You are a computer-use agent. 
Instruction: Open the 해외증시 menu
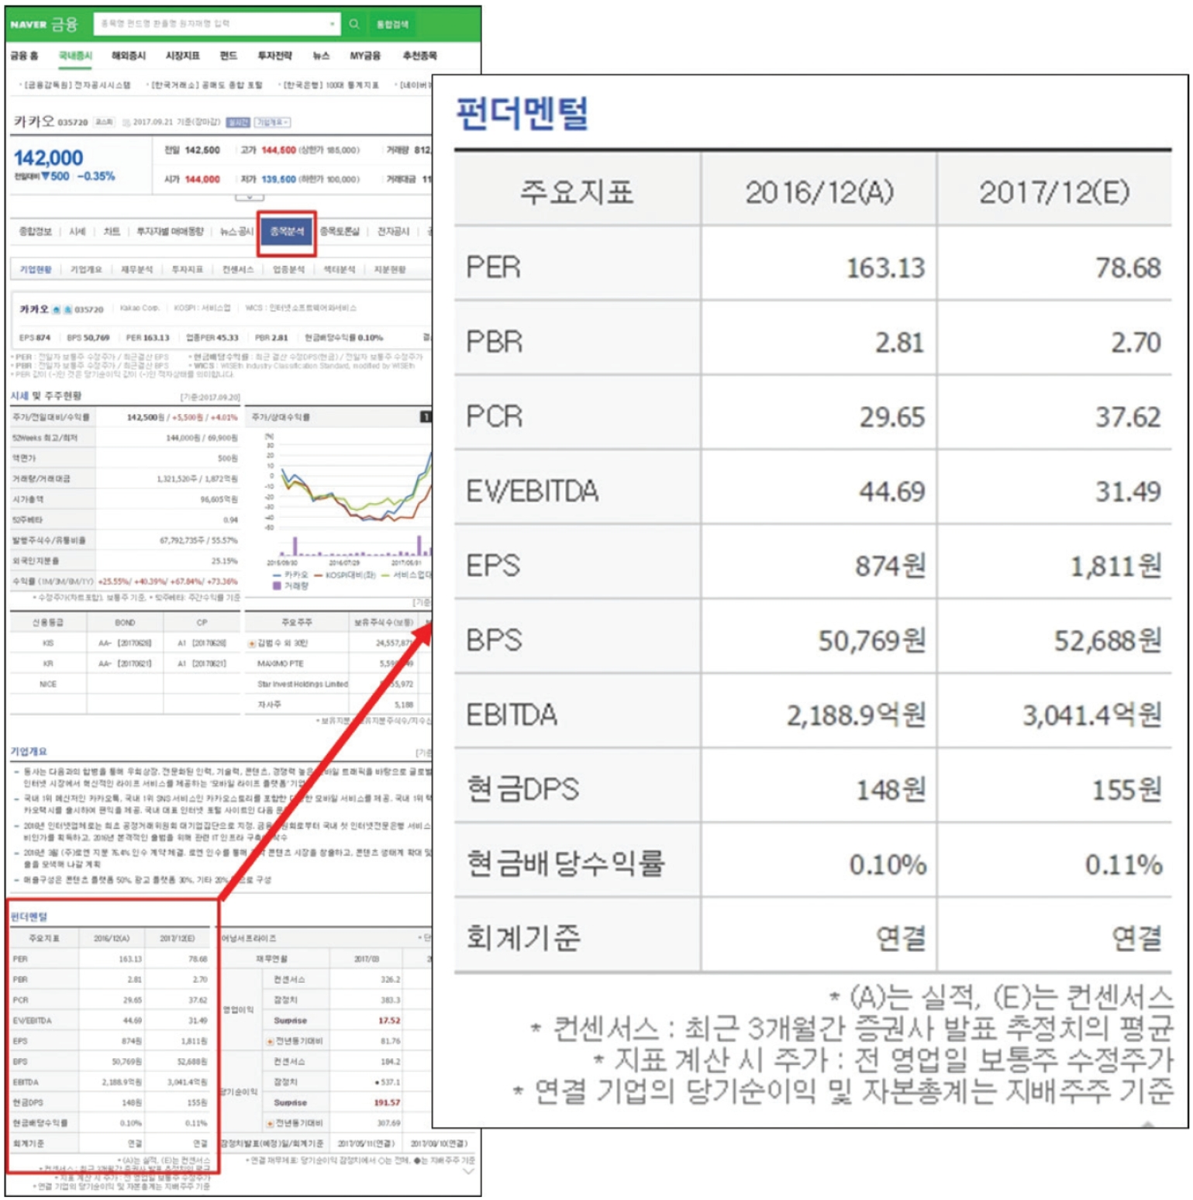coord(129,56)
